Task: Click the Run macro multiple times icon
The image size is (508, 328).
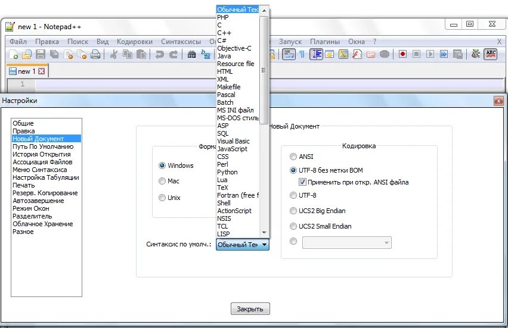Action: click(x=444, y=54)
